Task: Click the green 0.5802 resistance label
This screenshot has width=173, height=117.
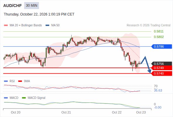Action: point(159,37)
